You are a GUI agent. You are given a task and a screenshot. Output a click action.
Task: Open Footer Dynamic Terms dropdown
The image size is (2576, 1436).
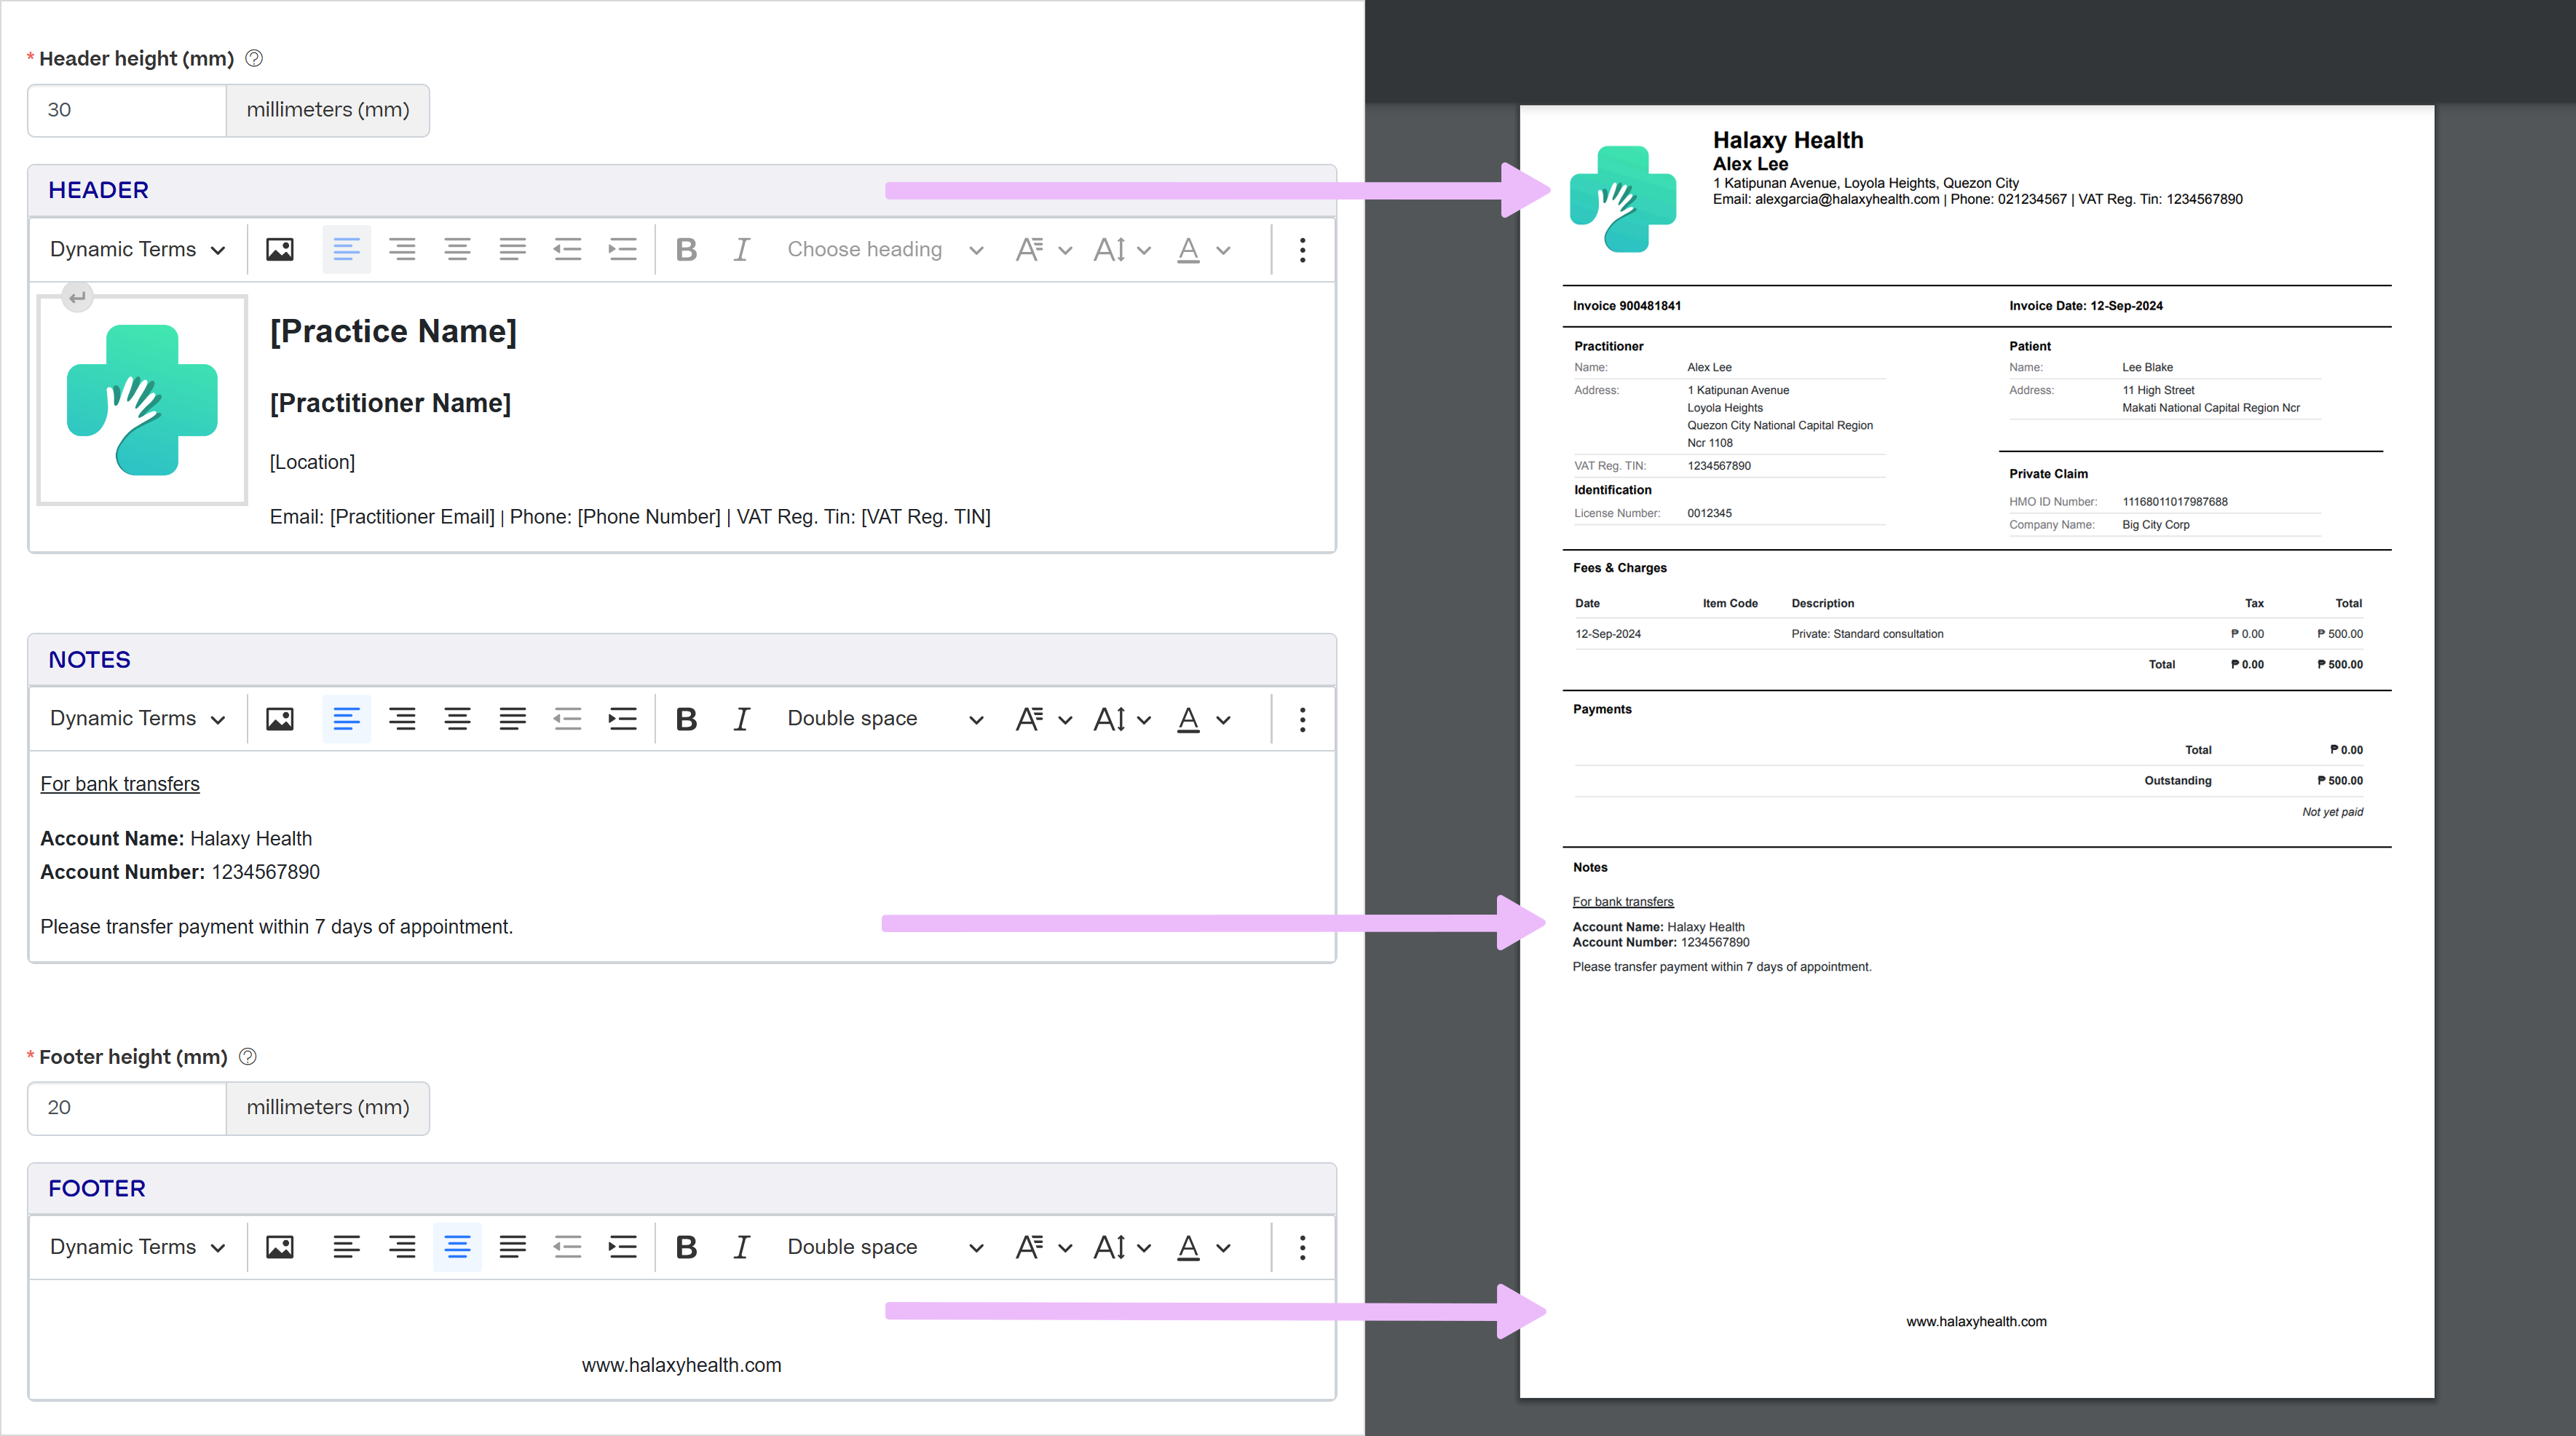click(x=137, y=1247)
